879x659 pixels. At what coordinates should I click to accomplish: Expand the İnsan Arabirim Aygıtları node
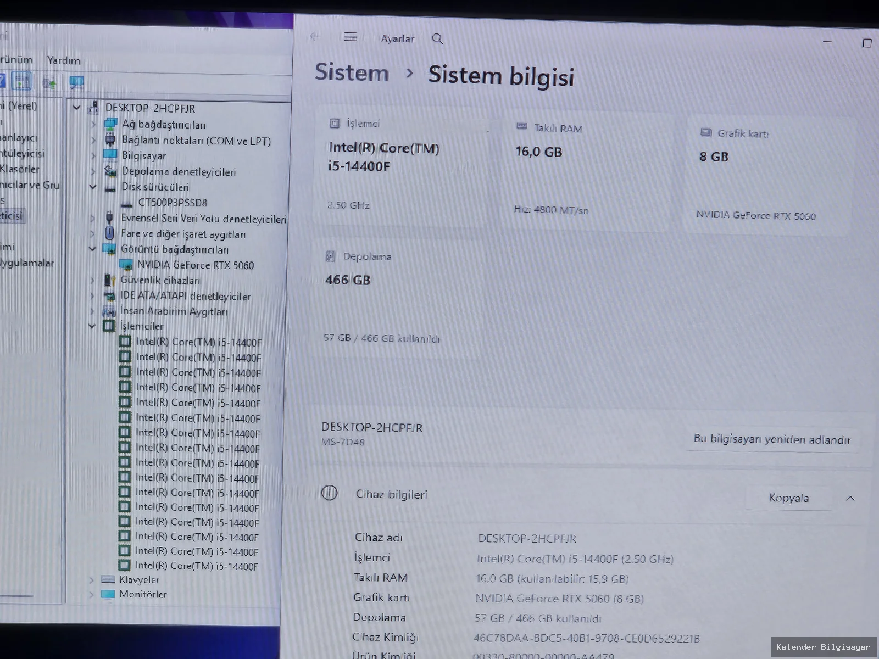click(92, 311)
